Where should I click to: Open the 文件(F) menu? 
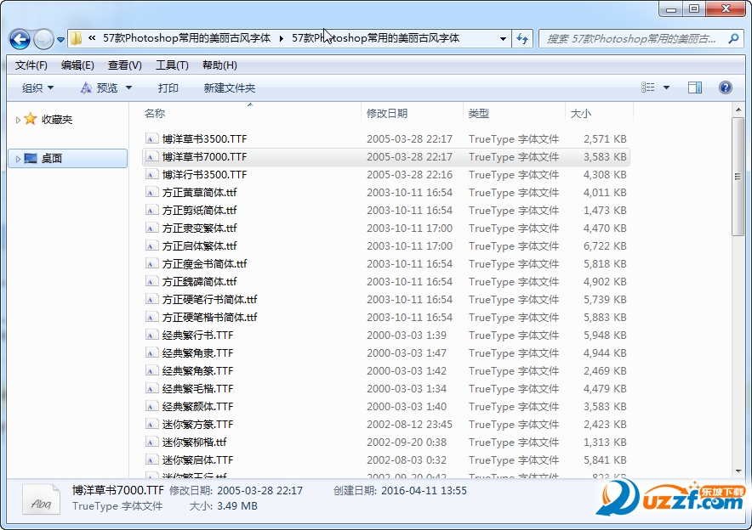31,65
